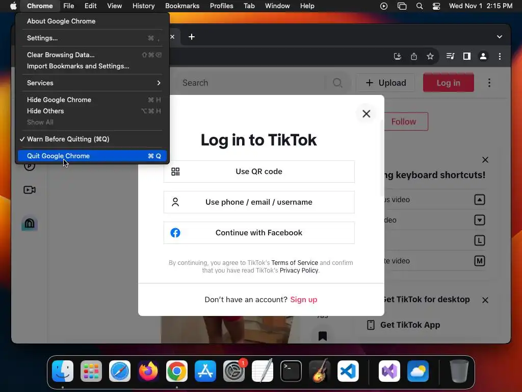Click the Chrome profile avatar icon

tap(483, 56)
